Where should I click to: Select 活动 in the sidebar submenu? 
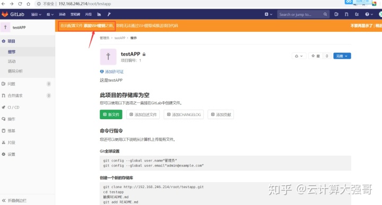pyautogui.click(x=28, y=61)
